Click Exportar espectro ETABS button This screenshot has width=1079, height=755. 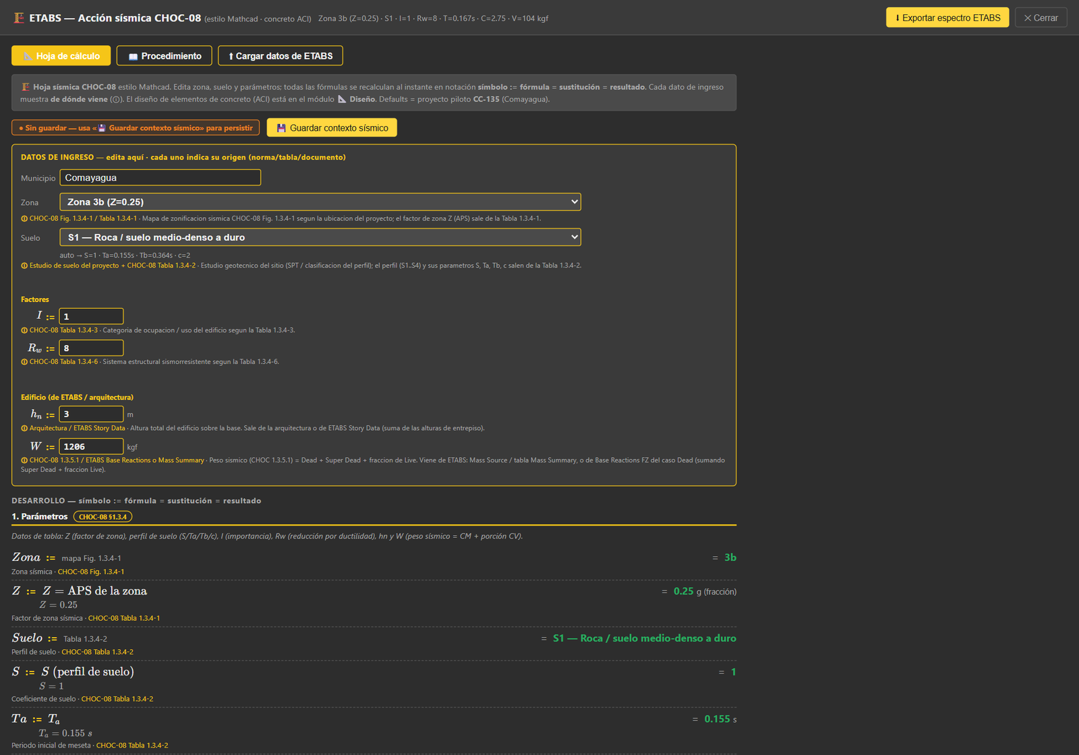pos(947,18)
